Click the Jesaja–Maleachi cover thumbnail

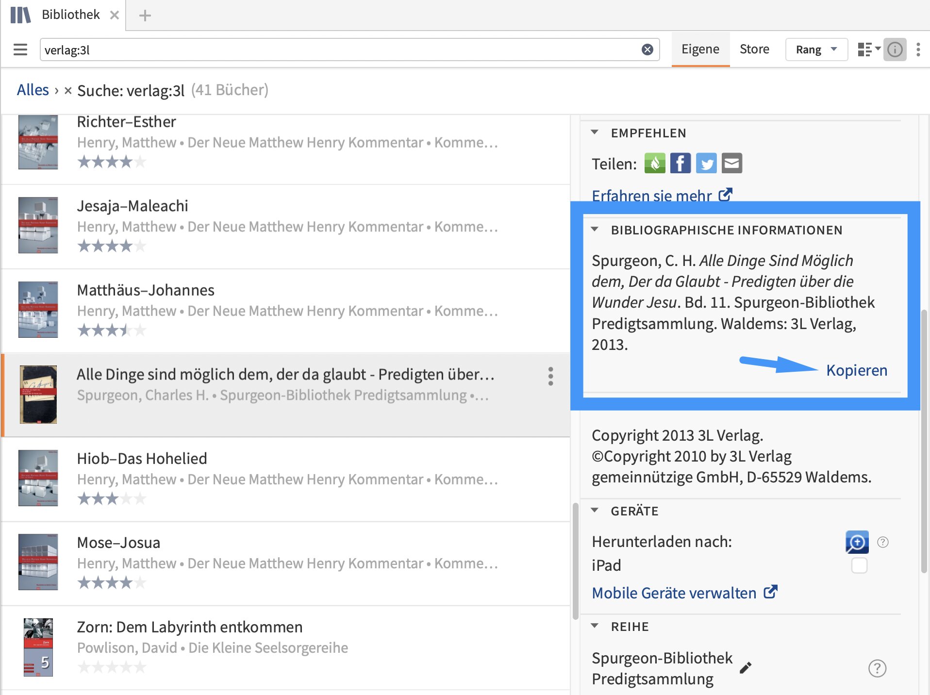[x=38, y=225]
